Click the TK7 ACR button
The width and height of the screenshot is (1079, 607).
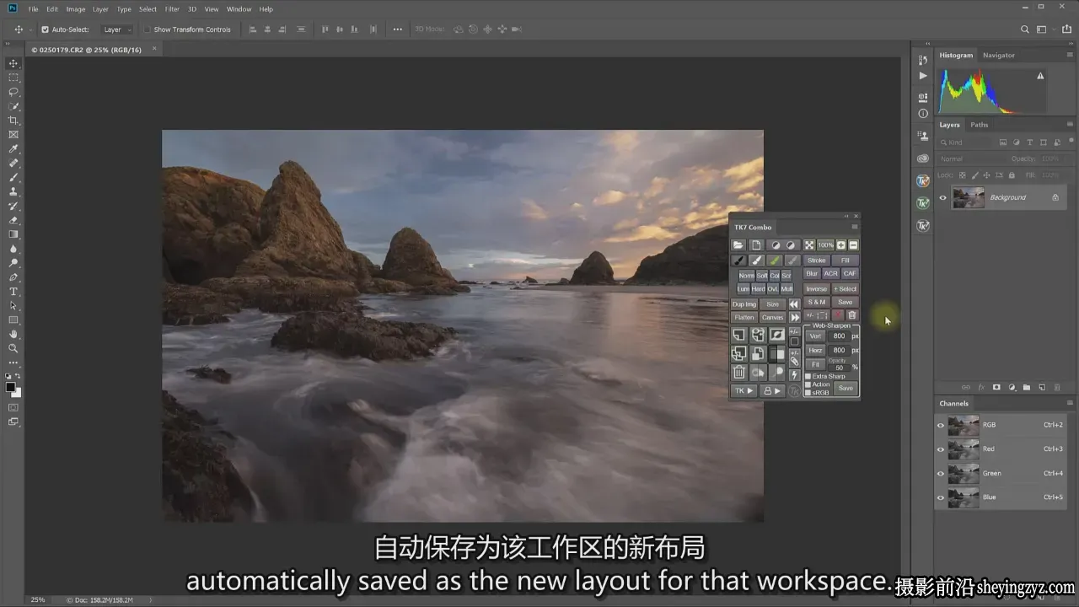point(830,273)
